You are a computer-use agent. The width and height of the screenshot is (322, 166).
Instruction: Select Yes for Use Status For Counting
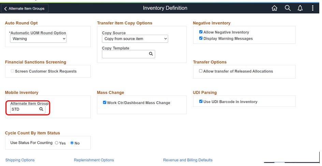point(57,143)
